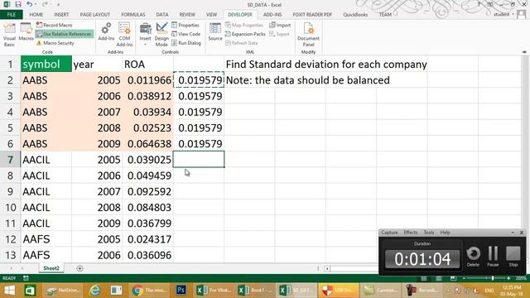The height and width of the screenshot is (298, 530).
Task: Click Run Dialog
Action: [x=186, y=43]
